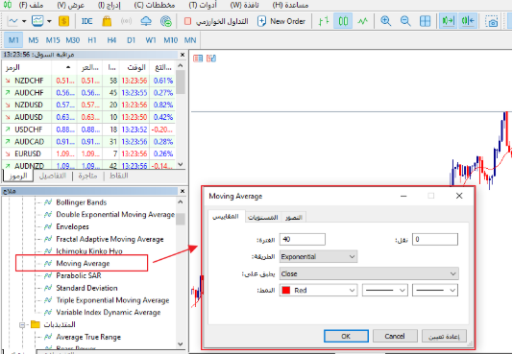This screenshot has width=513, height=354.
Task: Switch to the التفاصيل Market Watch tab
Action: click(x=53, y=176)
